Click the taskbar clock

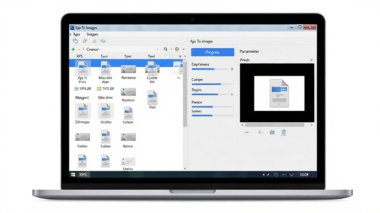(304, 175)
